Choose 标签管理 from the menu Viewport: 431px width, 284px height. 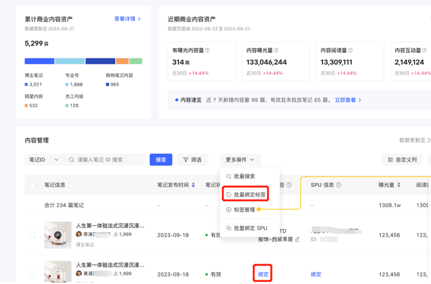click(241, 210)
